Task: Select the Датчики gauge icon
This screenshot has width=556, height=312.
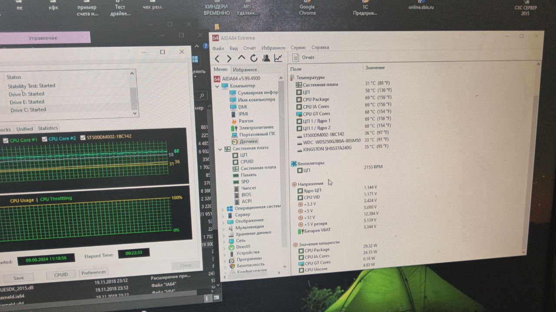Action: [x=235, y=141]
